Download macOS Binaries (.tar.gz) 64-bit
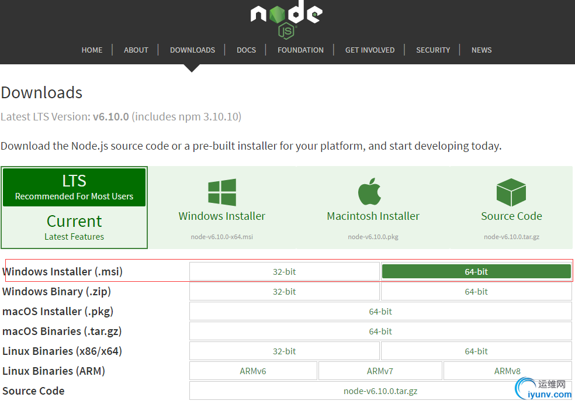The width and height of the screenshot is (575, 404). tap(380, 331)
